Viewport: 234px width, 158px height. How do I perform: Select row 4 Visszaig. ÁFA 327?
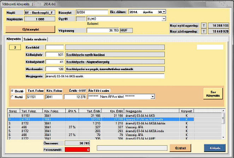click(x=101, y=127)
